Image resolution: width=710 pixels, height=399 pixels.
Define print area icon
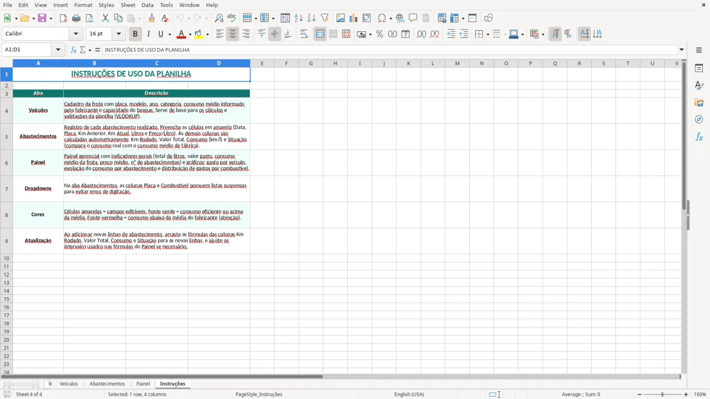tap(442, 18)
